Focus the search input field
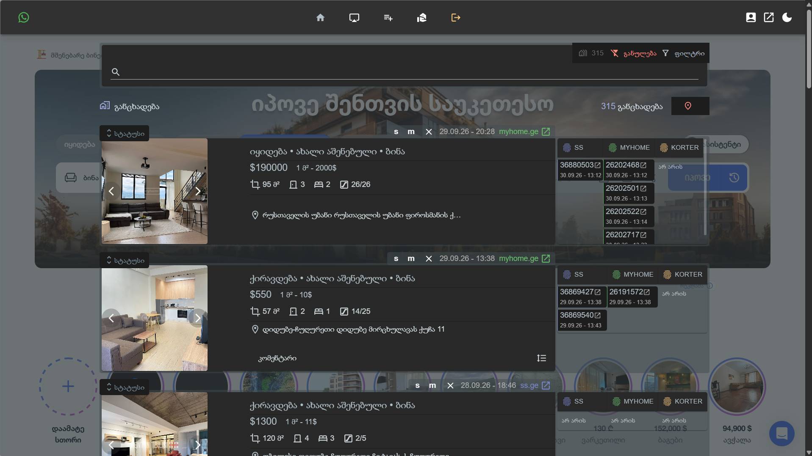The height and width of the screenshot is (456, 812). coord(405,72)
